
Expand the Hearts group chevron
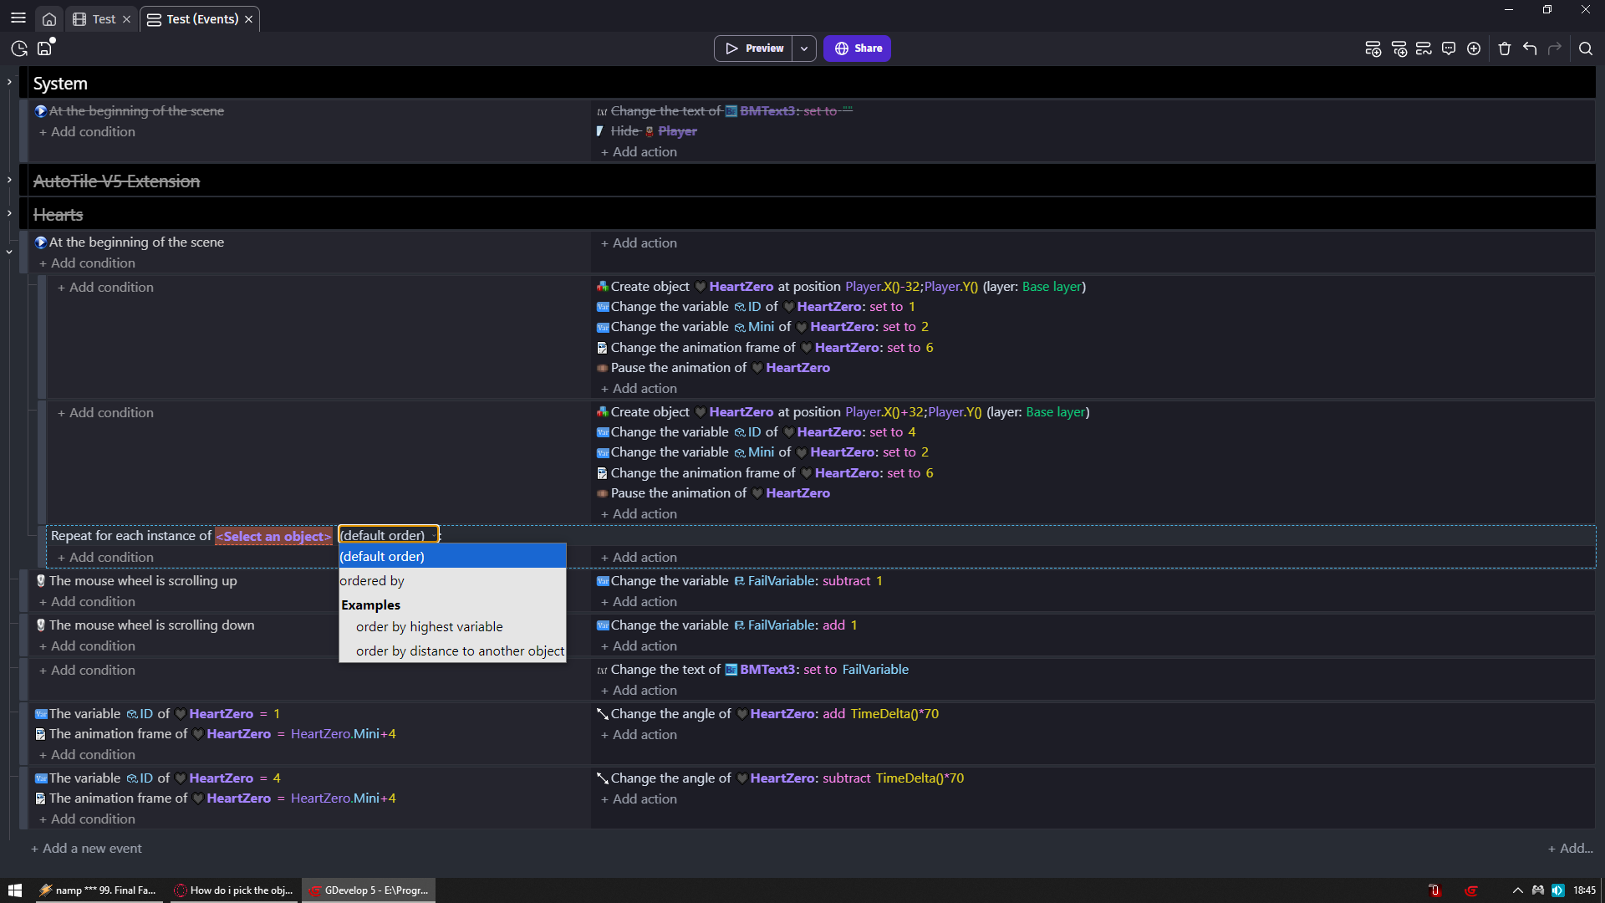[x=9, y=213]
